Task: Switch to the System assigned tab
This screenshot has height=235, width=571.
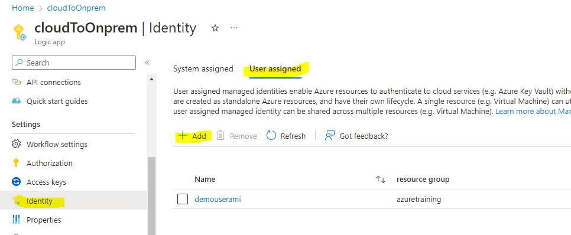Action: (x=203, y=68)
